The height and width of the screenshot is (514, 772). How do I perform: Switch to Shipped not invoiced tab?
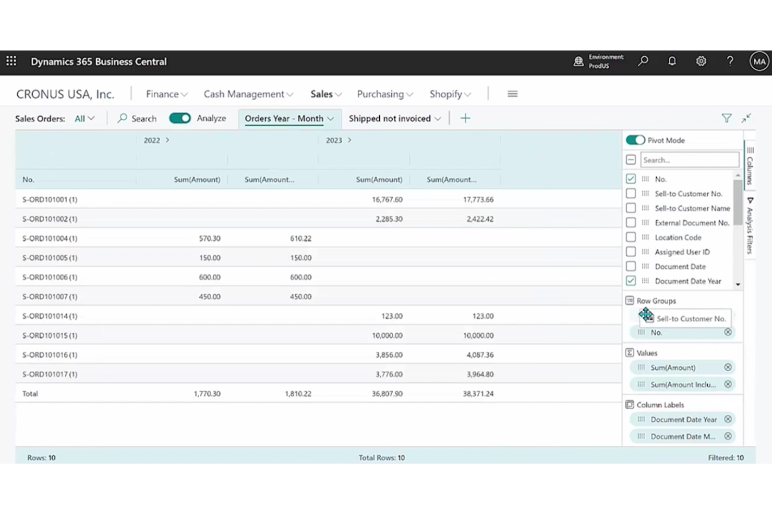(x=390, y=118)
